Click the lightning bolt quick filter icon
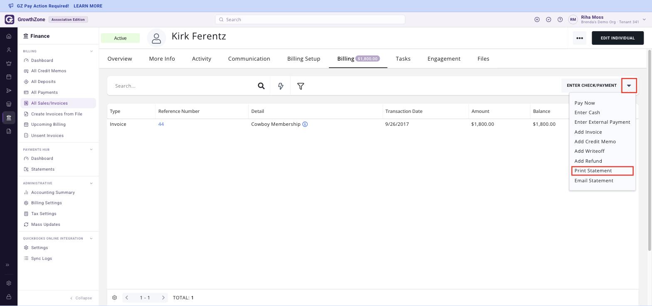The width and height of the screenshot is (652, 306). coord(281,86)
